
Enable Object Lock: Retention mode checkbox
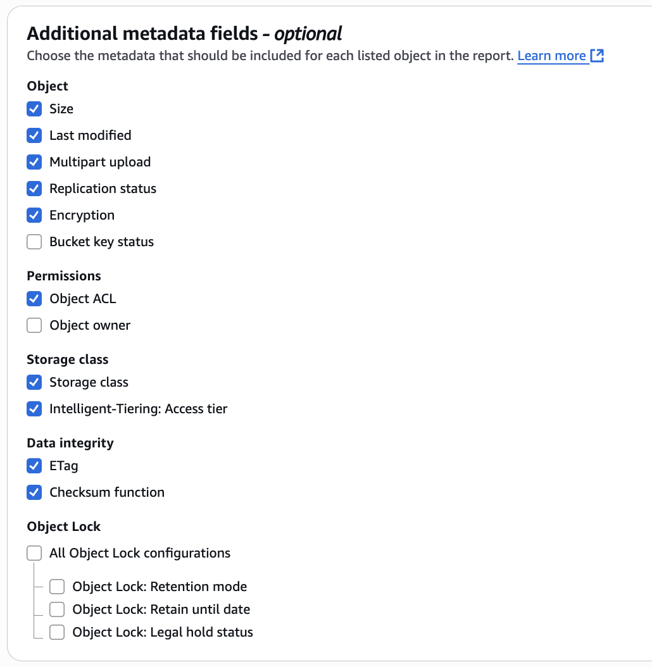click(x=57, y=587)
